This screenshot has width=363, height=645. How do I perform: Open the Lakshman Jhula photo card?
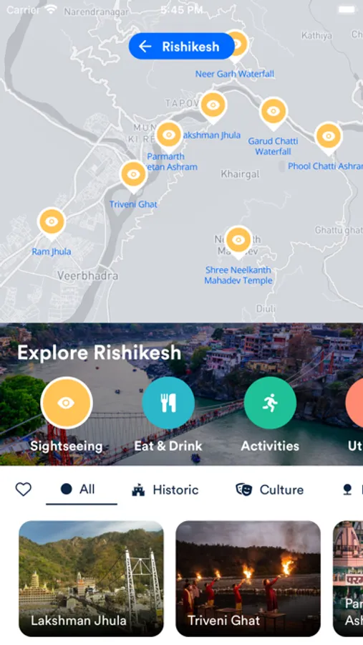(91, 579)
